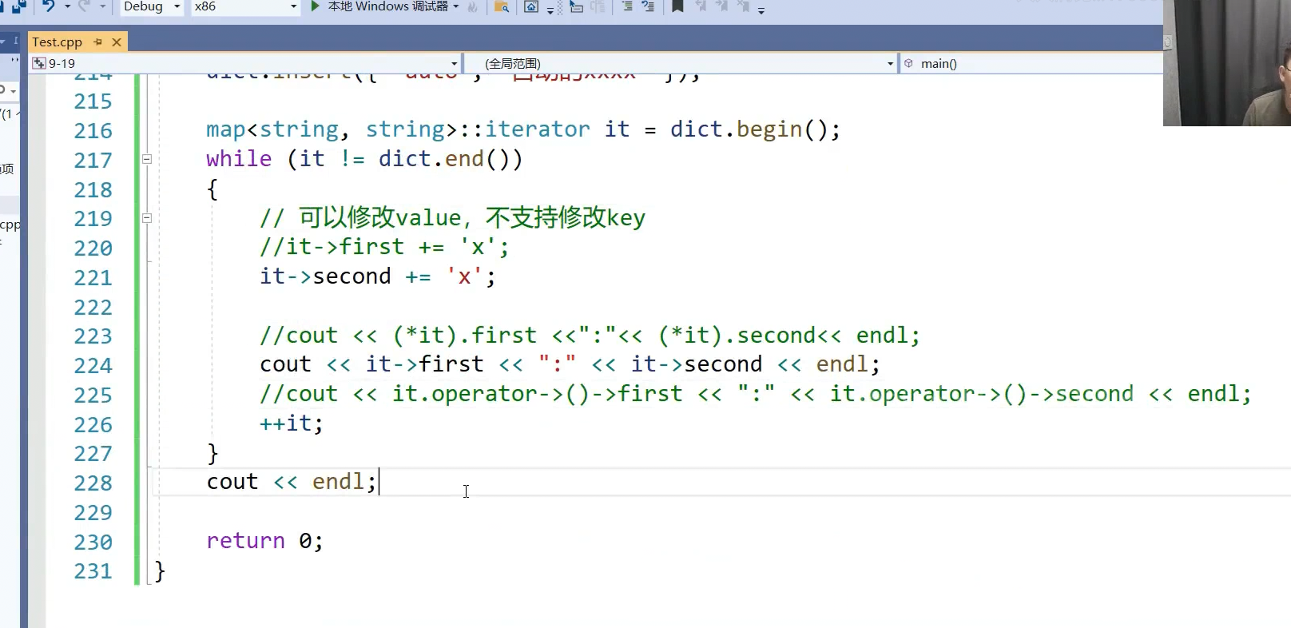
Task: Click the 'return 0;' statement
Action: click(x=265, y=541)
